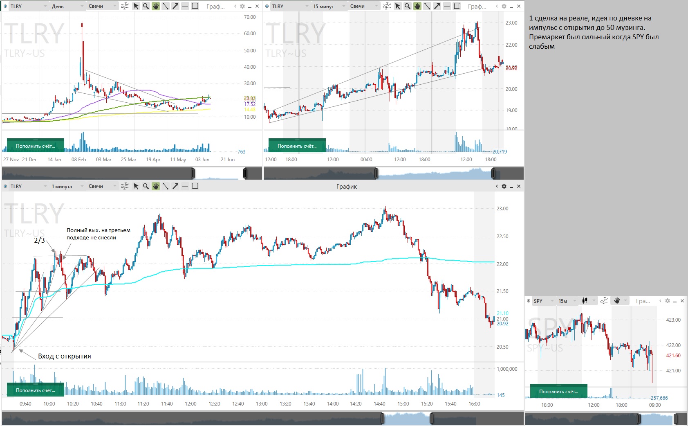Select arrow tool in TLRY 15-minute chart

point(437,6)
